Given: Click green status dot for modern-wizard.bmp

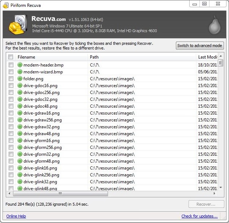Looking at the screenshot, I should pyautogui.click(x=20, y=72).
